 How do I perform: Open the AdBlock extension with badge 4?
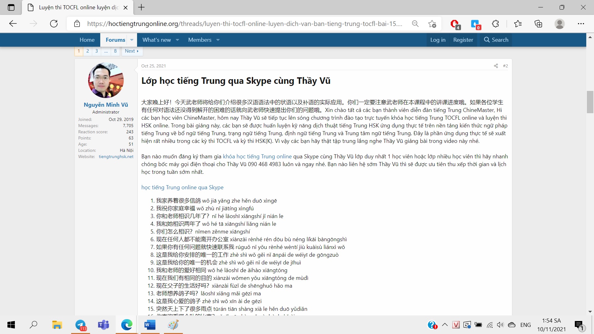point(455,24)
